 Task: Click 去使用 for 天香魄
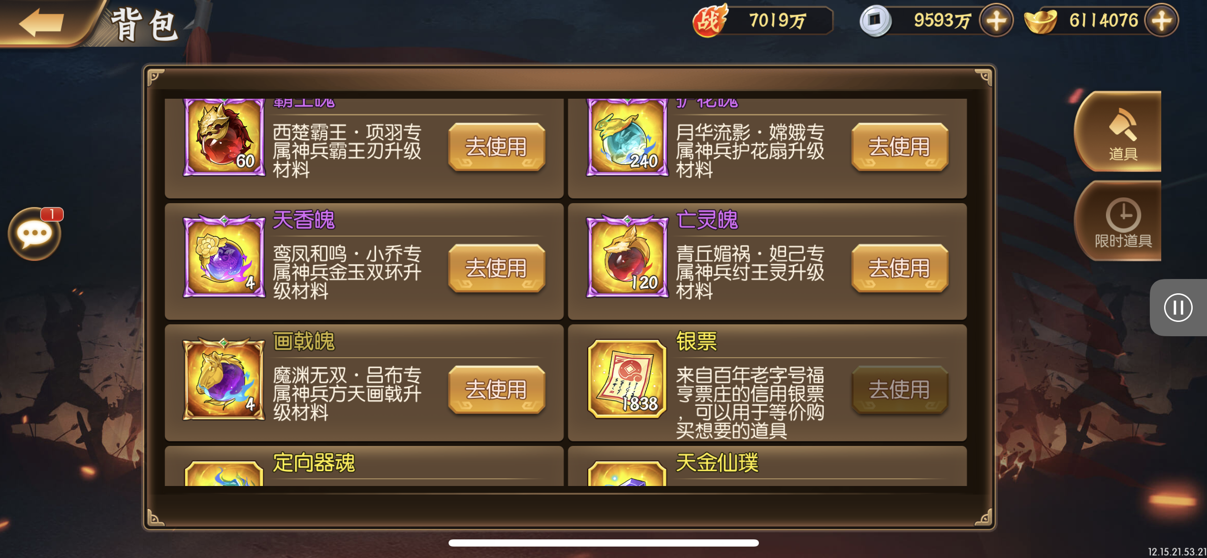pyautogui.click(x=496, y=268)
